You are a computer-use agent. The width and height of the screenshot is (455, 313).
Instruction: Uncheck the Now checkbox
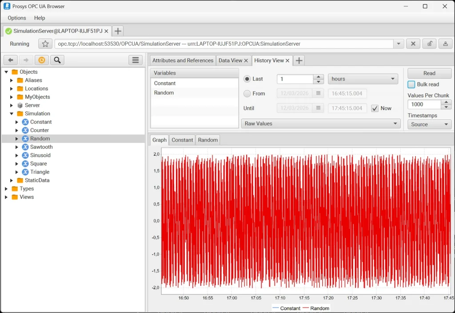(x=375, y=108)
